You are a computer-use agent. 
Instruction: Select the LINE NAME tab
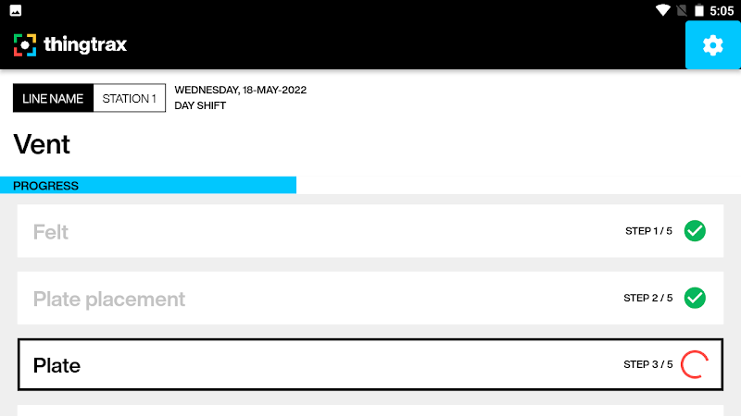point(53,98)
